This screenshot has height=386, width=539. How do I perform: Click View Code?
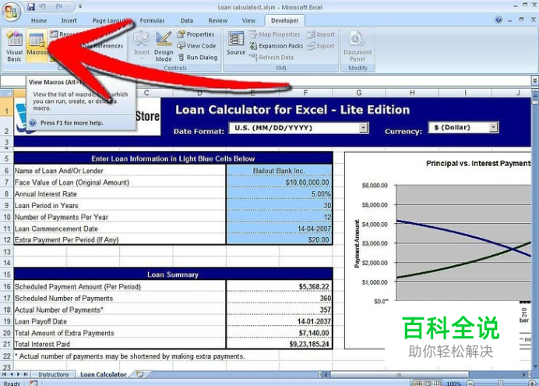coord(196,46)
